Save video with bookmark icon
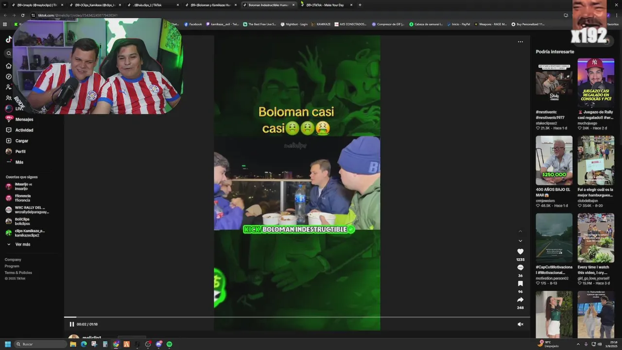The height and width of the screenshot is (350, 622). pos(520,283)
